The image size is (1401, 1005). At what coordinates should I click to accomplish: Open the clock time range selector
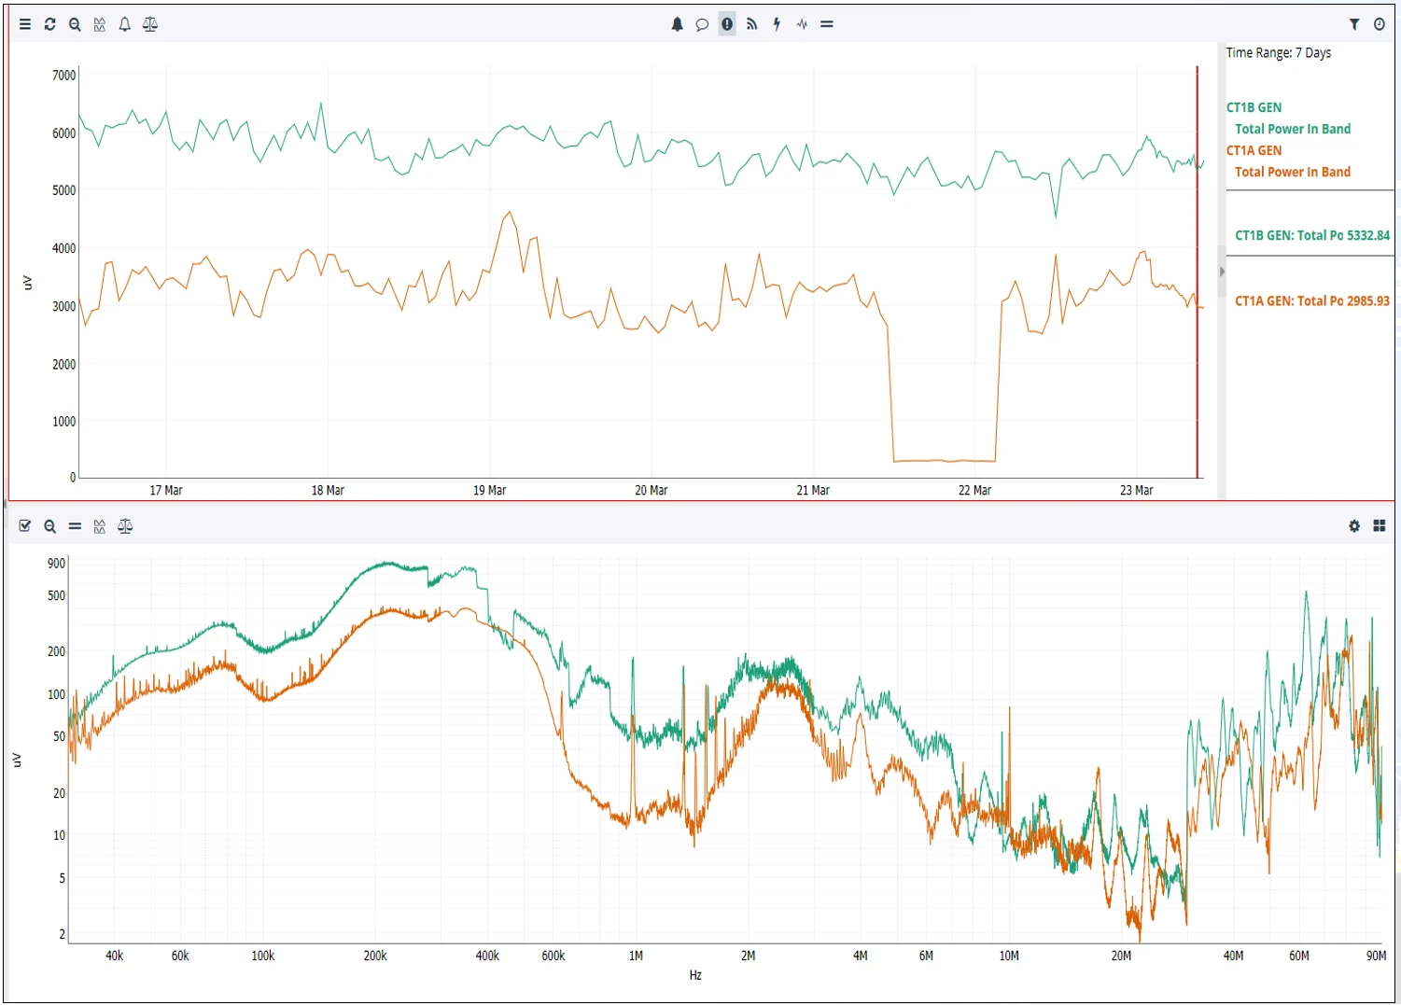pos(1380,24)
